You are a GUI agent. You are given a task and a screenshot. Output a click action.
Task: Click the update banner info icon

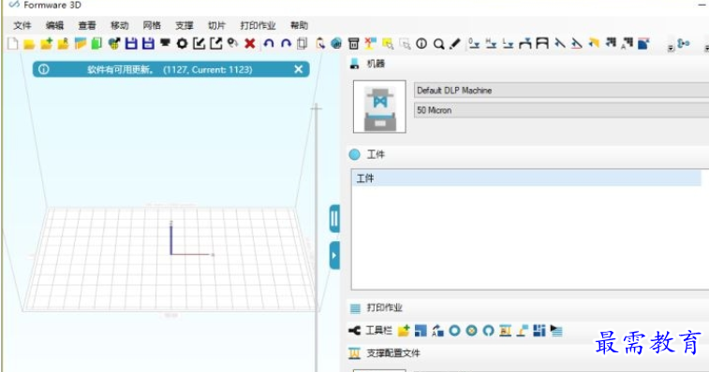pos(43,69)
